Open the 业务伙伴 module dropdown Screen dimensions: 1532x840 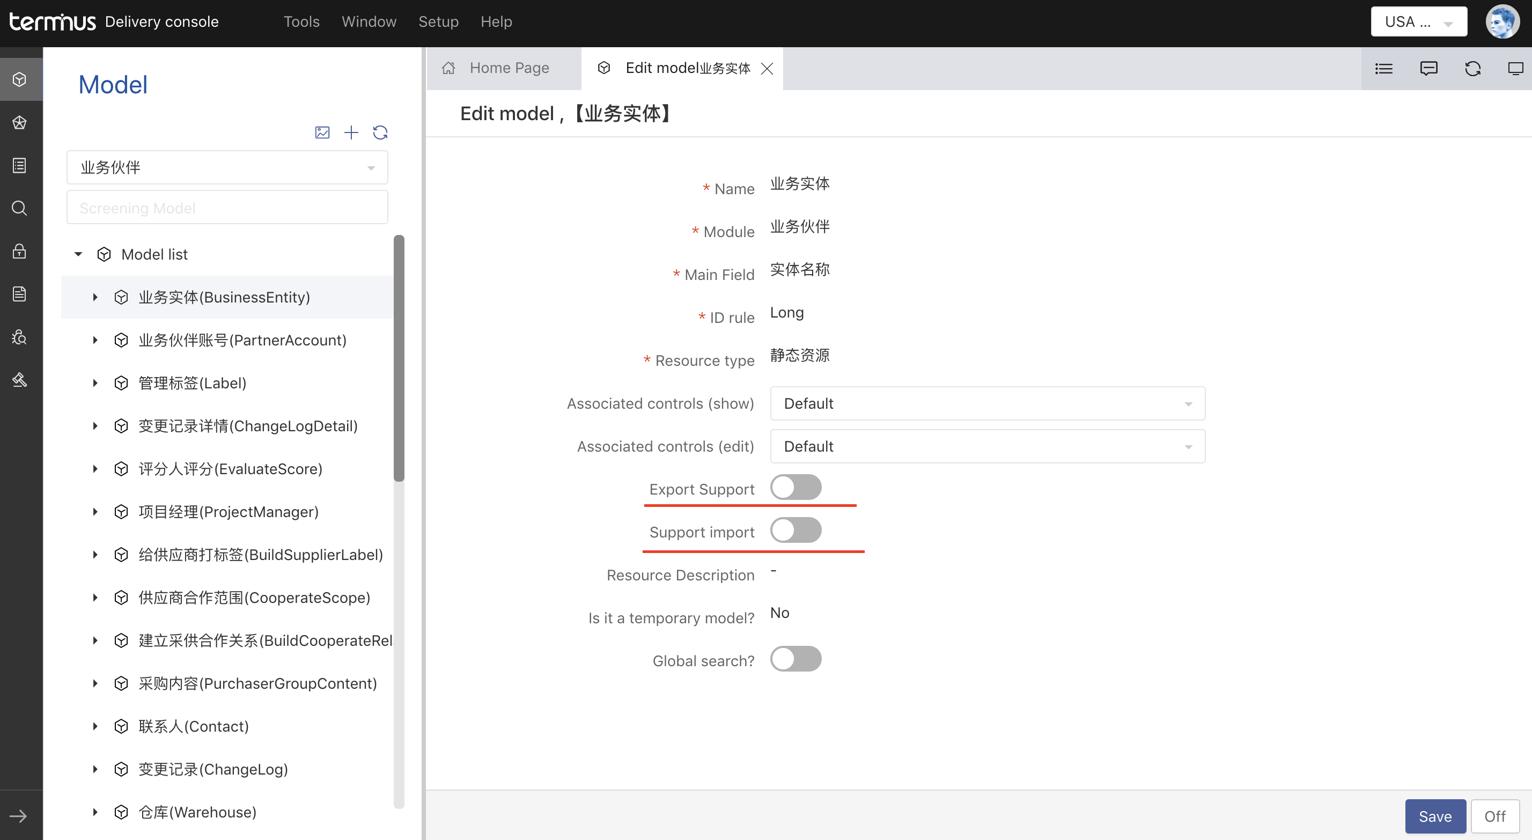click(x=227, y=167)
